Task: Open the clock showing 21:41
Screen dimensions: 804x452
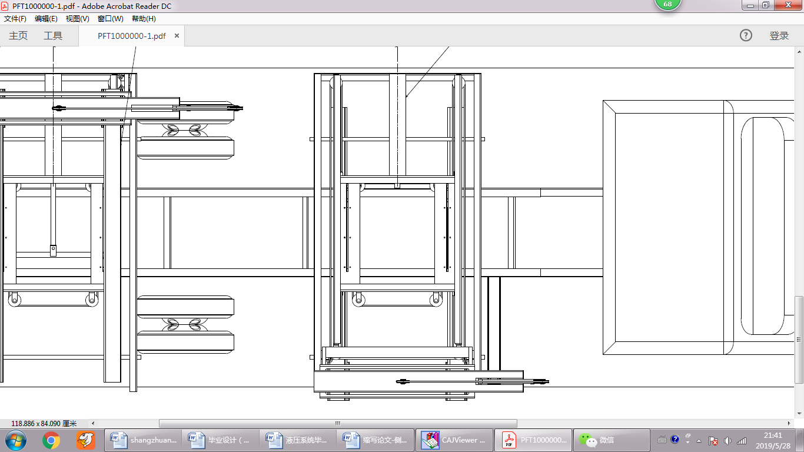Action: [x=773, y=440]
